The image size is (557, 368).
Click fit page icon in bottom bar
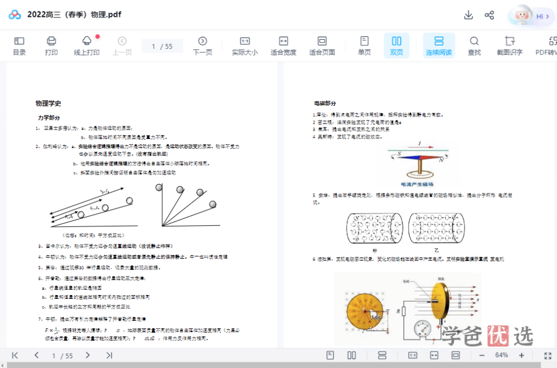point(456,355)
